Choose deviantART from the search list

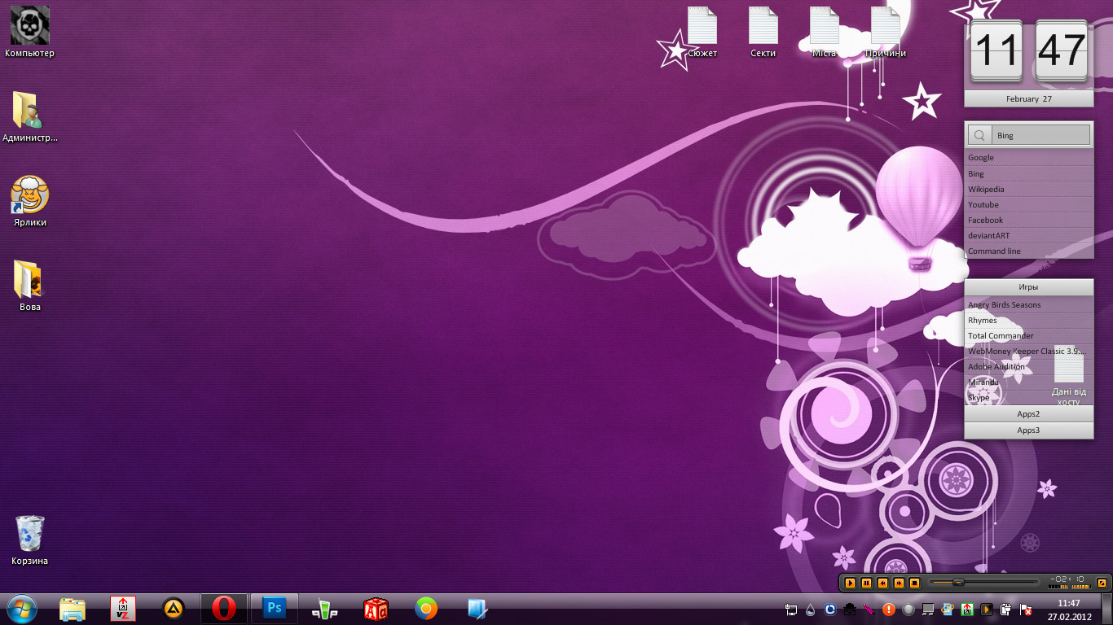(988, 236)
